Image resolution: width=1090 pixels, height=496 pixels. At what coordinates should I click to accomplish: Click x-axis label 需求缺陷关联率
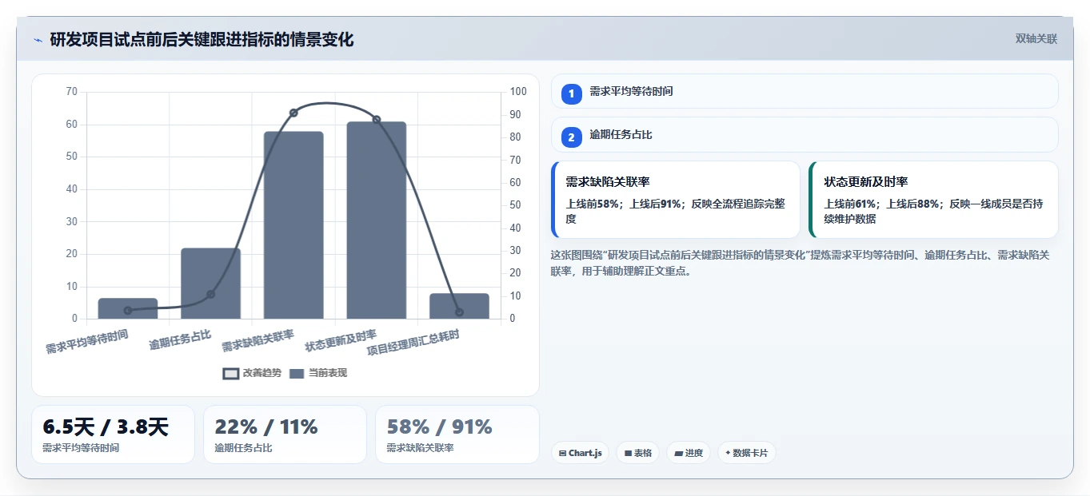click(x=258, y=341)
